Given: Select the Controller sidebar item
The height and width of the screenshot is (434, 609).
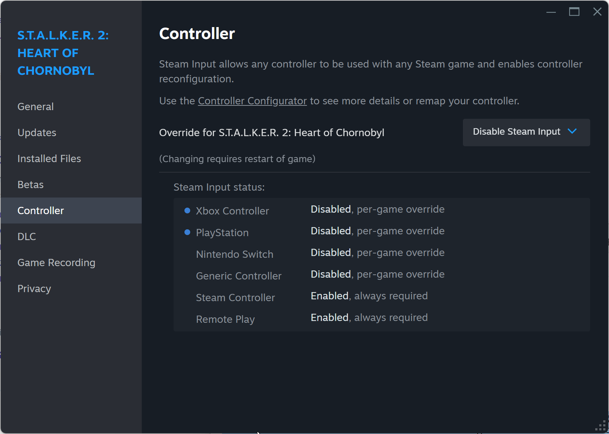Looking at the screenshot, I should click(41, 211).
